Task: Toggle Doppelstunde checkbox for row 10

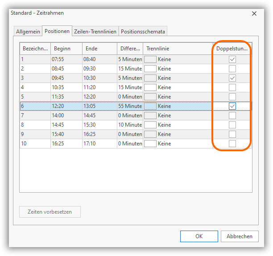Action: pos(232,144)
